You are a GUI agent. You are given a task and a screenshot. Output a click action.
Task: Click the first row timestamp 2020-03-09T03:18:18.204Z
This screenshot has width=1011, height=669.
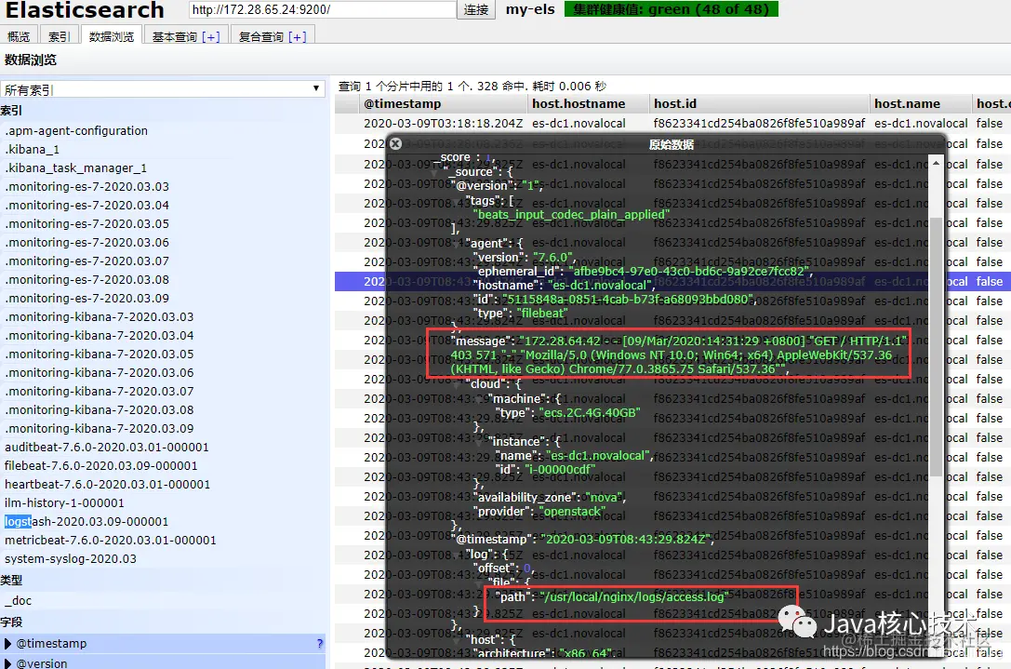point(444,124)
